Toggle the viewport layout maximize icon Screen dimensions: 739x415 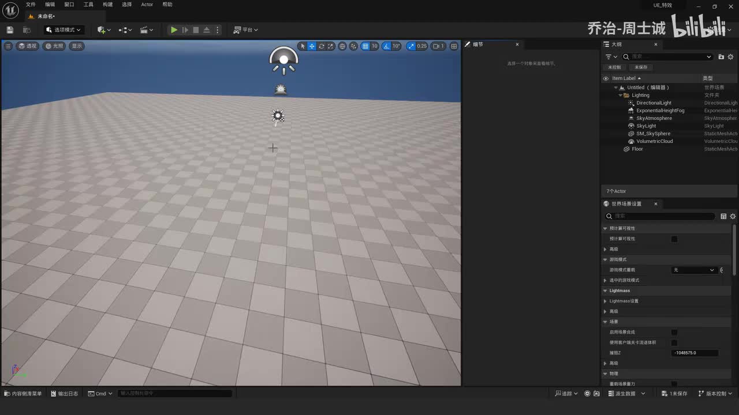pyautogui.click(x=454, y=46)
